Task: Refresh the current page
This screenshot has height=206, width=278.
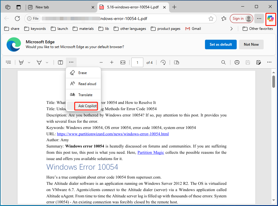Action: point(17,19)
